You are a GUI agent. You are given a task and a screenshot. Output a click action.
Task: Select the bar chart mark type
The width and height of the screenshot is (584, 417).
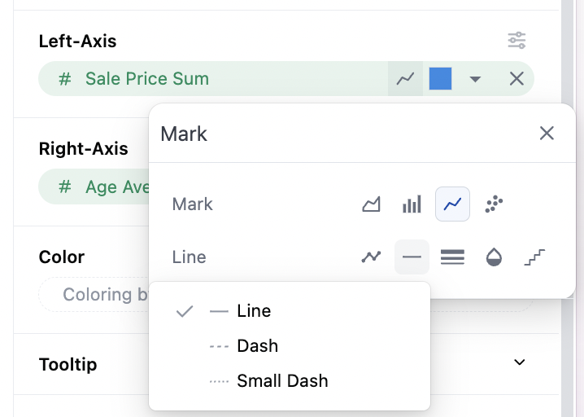click(x=412, y=204)
